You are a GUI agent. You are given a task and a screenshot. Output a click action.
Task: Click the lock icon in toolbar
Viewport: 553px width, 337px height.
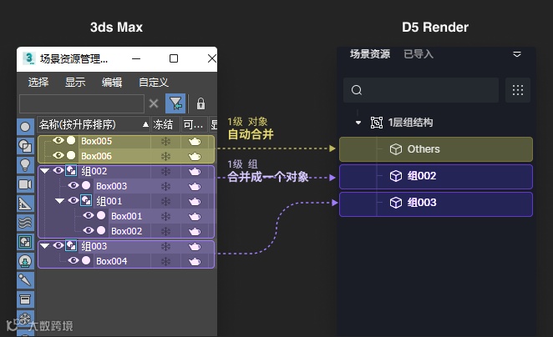tap(200, 103)
